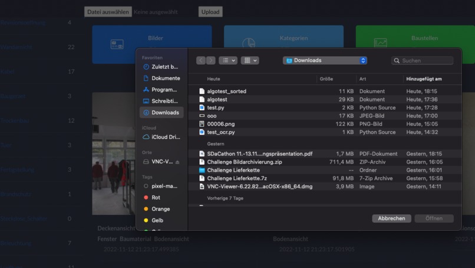Click the Upload button on the web page
This screenshot has height=268, width=475.
pos(210,12)
